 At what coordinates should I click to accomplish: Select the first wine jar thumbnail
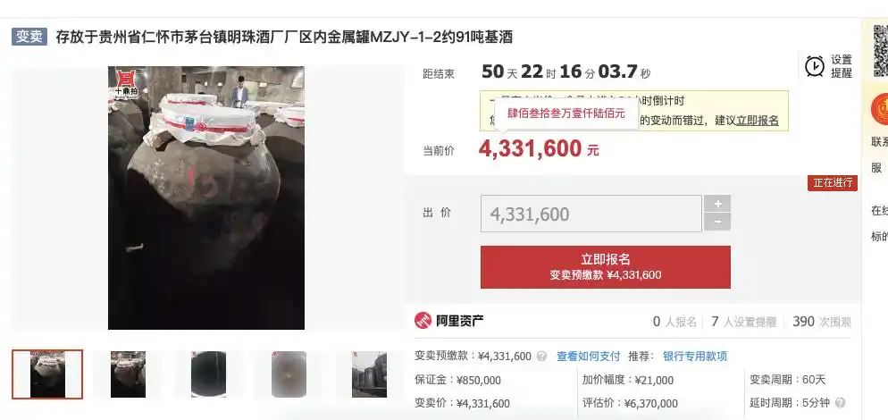click(x=47, y=374)
